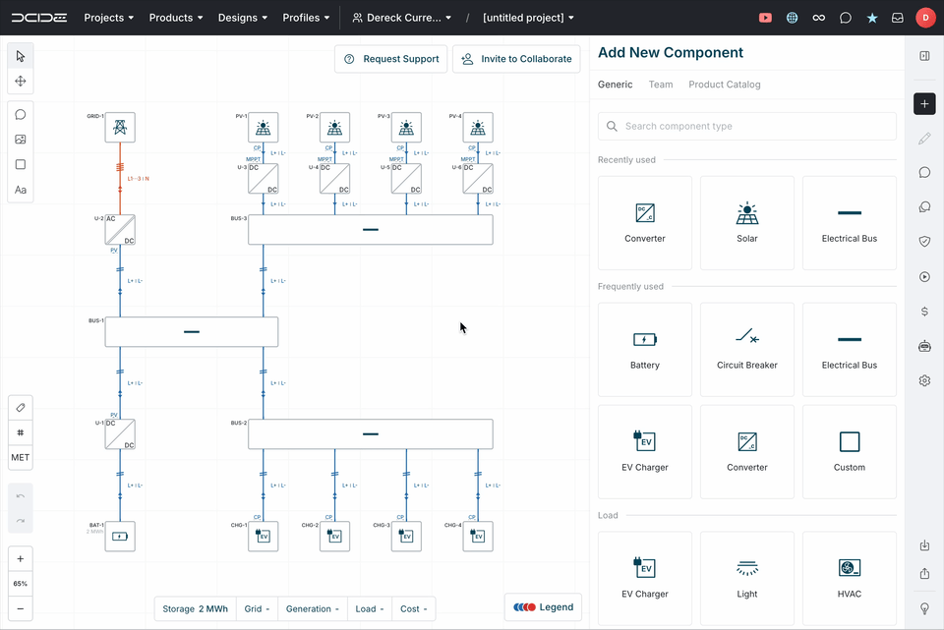Open the Projects dropdown menu
944x630 pixels.
tap(109, 18)
